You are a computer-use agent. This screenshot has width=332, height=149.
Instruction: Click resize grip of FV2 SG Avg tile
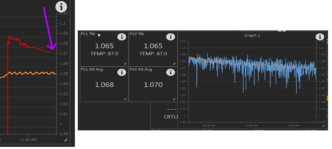pyautogui.click(x=174, y=99)
